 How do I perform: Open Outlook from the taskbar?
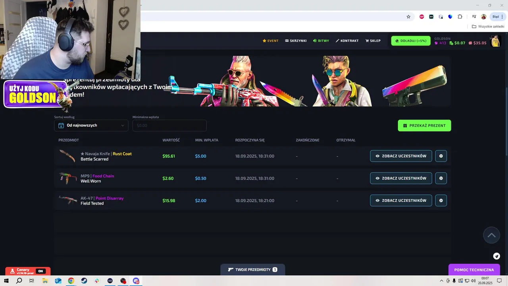coord(58,281)
